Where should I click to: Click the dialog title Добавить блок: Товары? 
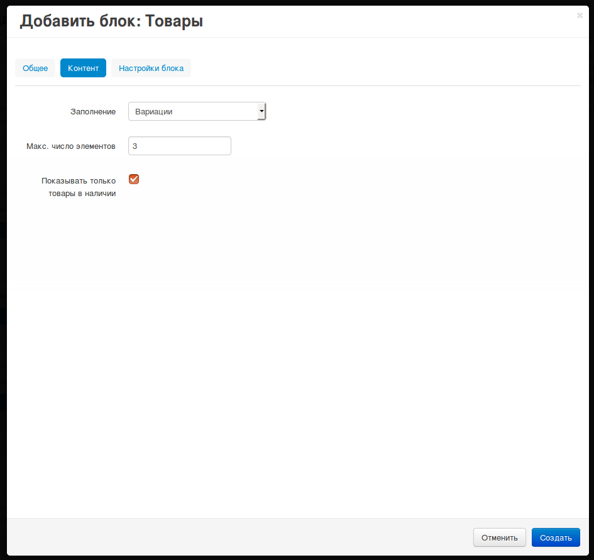coord(111,21)
